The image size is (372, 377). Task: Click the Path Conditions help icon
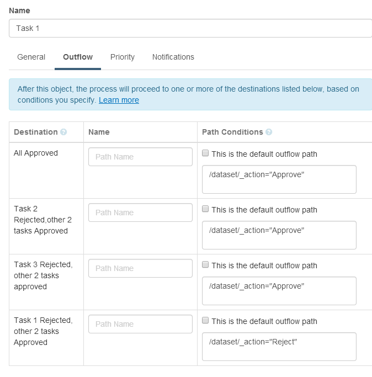click(x=269, y=132)
